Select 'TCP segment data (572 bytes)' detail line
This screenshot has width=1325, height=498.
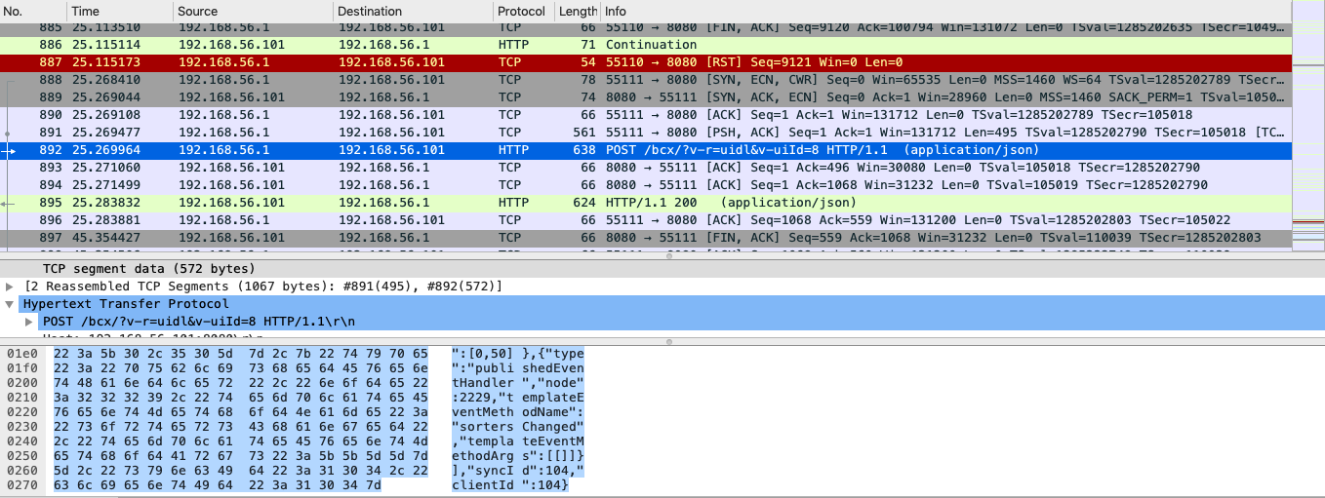point(149,269)
